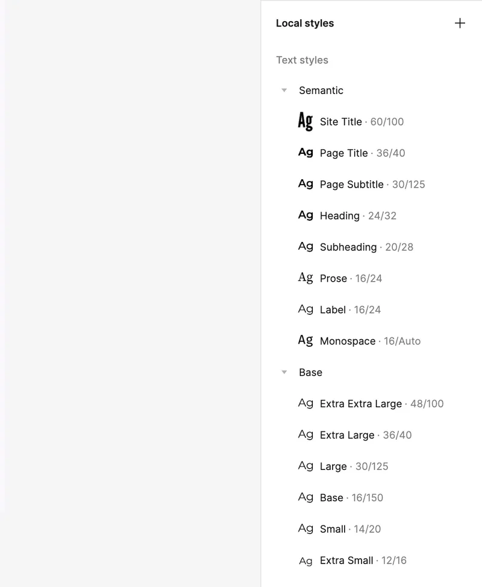Select the Page Subtitle text style

tap(352, 185)
